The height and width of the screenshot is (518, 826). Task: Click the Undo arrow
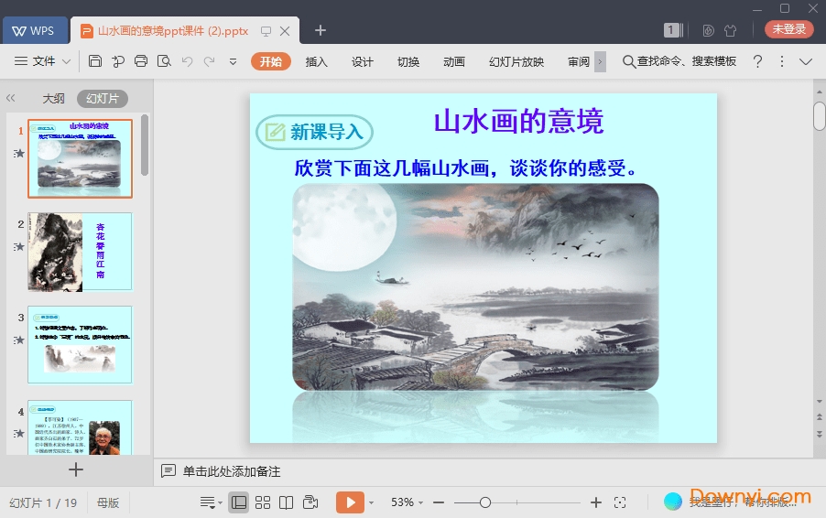pyautogui.click(x=187, y=61)
